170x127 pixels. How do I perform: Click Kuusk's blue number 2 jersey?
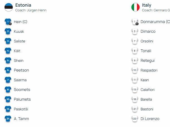8,31
